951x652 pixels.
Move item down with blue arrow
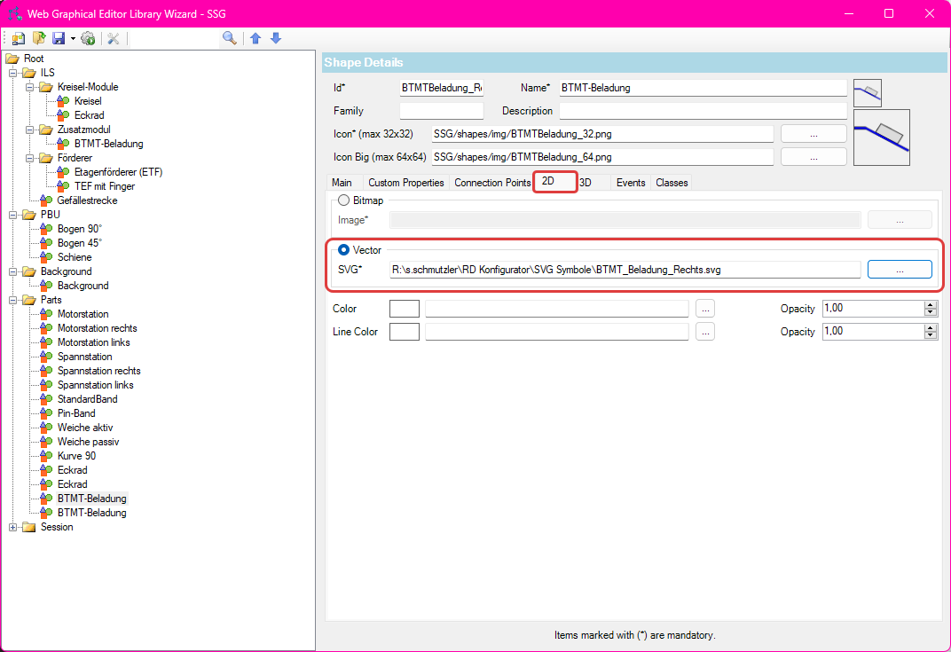tap(276, 38)
